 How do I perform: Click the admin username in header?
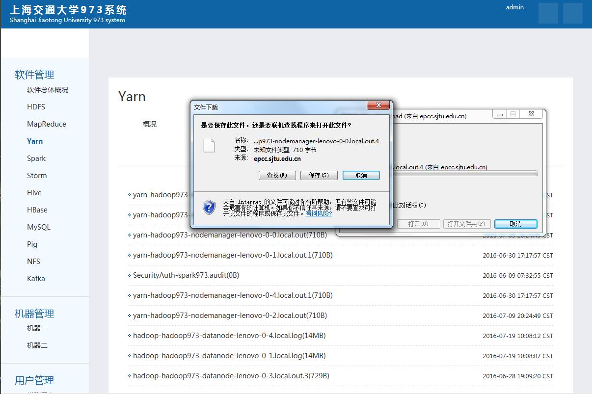coord(514,7)
